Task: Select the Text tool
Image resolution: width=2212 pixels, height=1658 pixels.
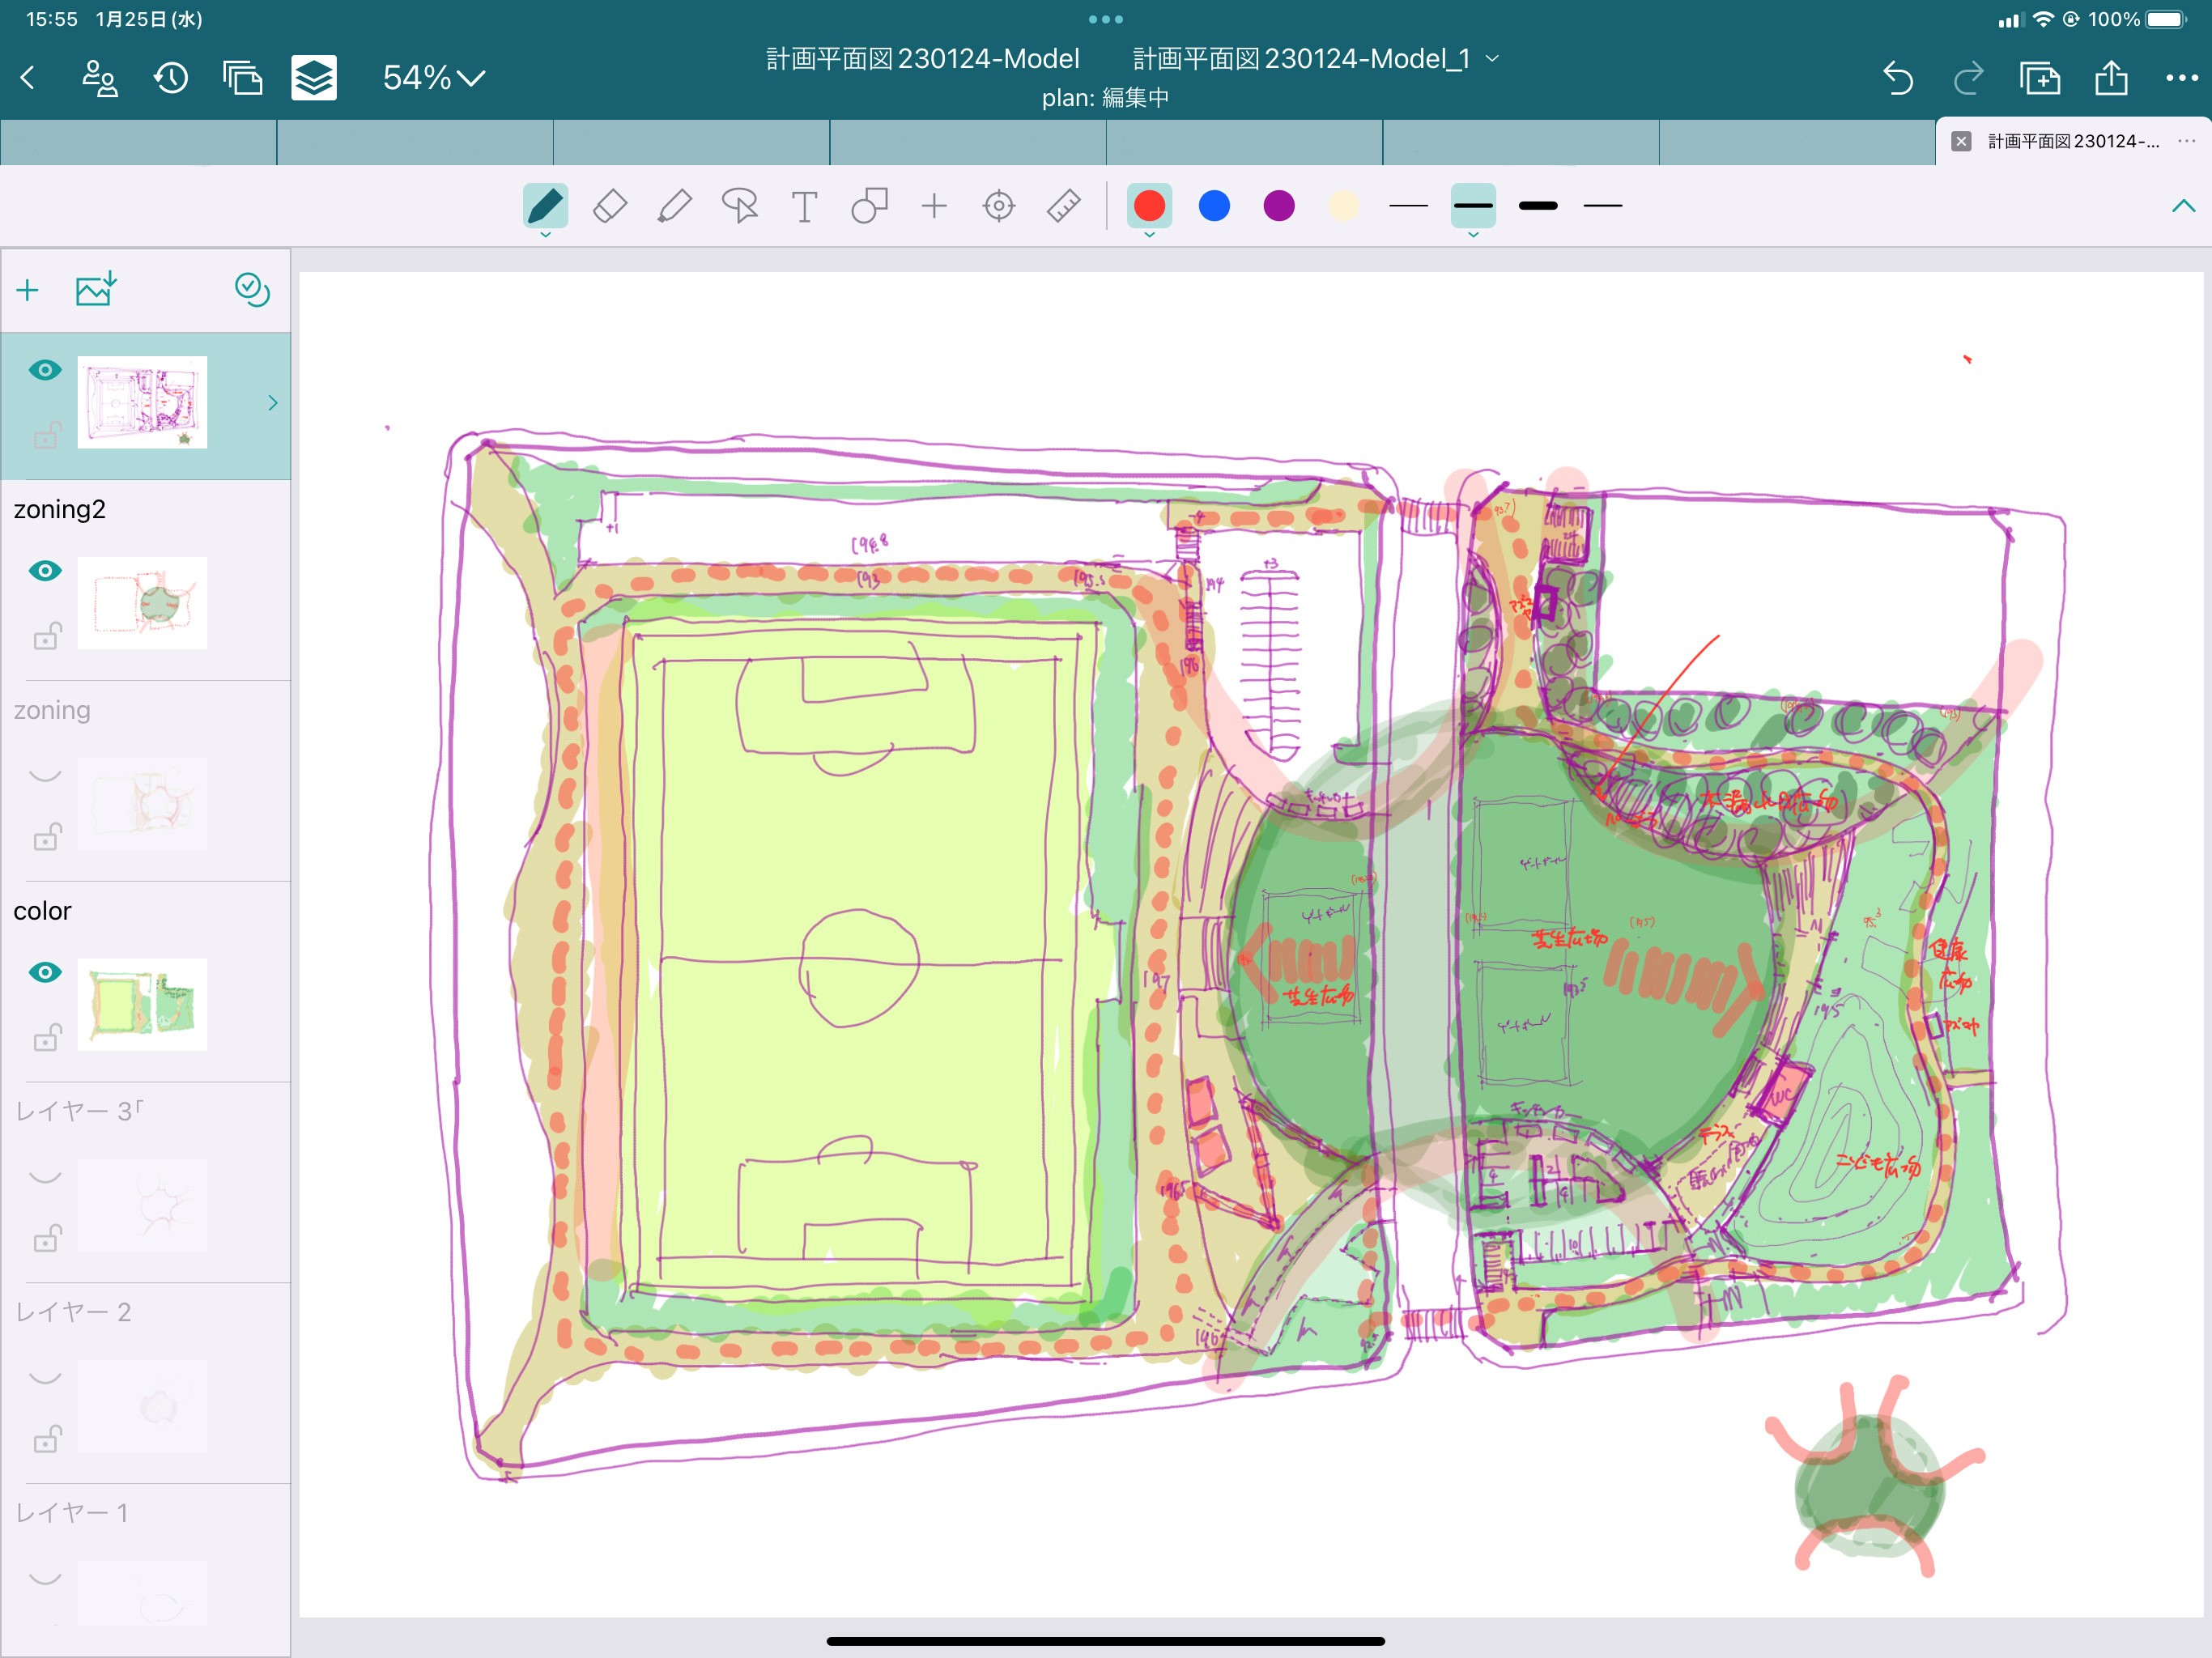Action: (x=804, y=206)
